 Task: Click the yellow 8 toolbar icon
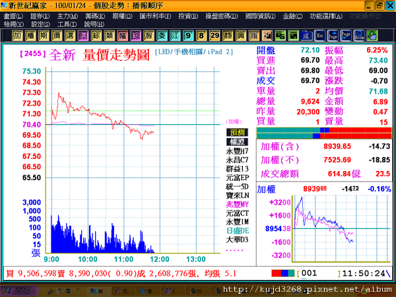201,36
